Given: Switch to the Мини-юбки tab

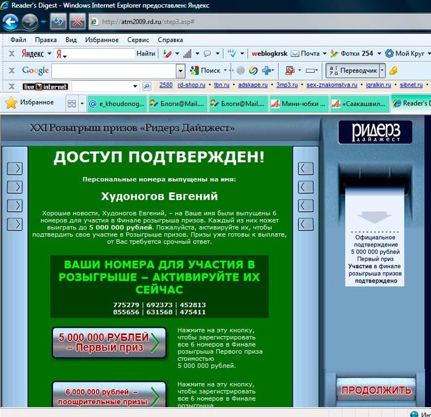Looking at the screenshot, I should [299, 104].
